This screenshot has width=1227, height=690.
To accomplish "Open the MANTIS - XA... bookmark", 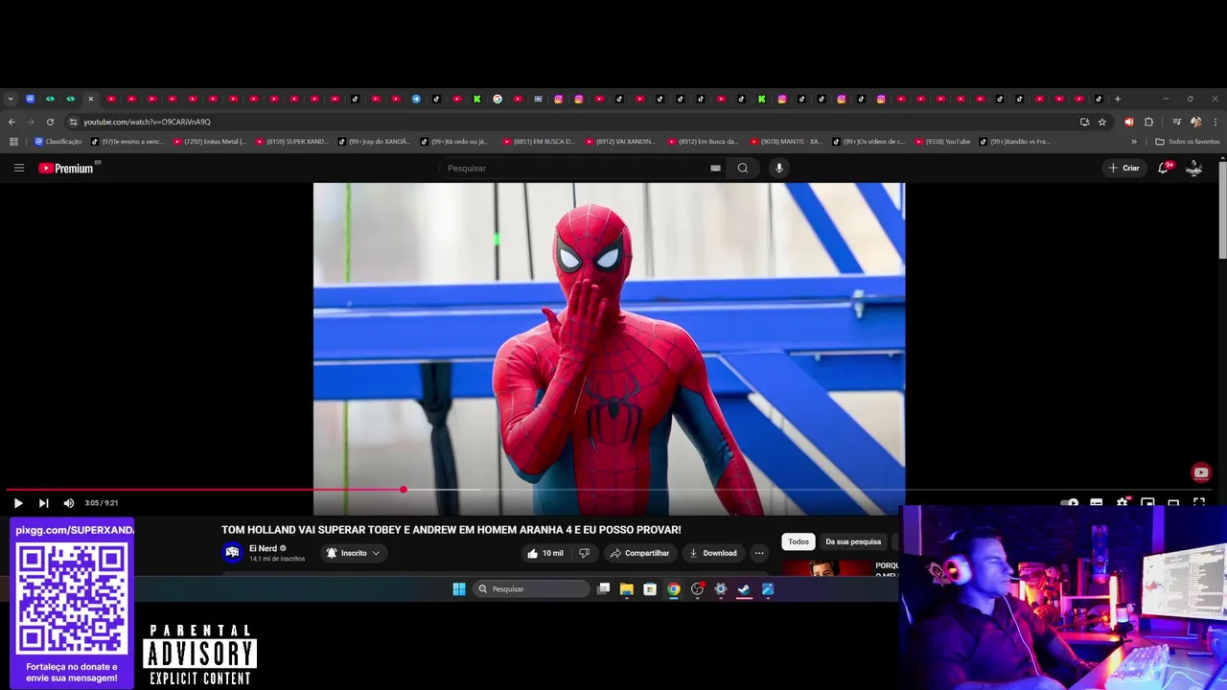I will pos(787,142).
